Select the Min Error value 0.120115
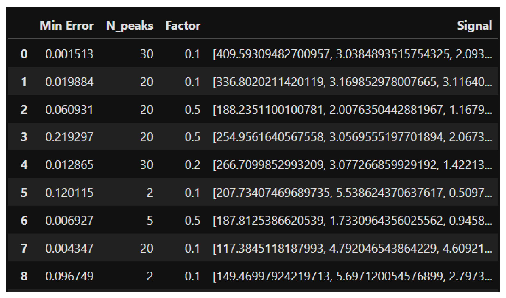The height and width of the screenshot is (298, 506). [x=69, y=193]
